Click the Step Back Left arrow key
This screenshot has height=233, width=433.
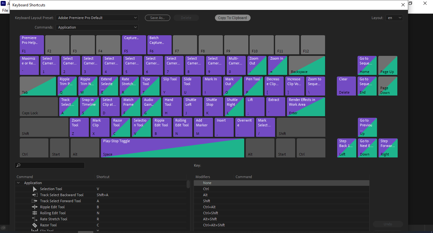[347, 148]
